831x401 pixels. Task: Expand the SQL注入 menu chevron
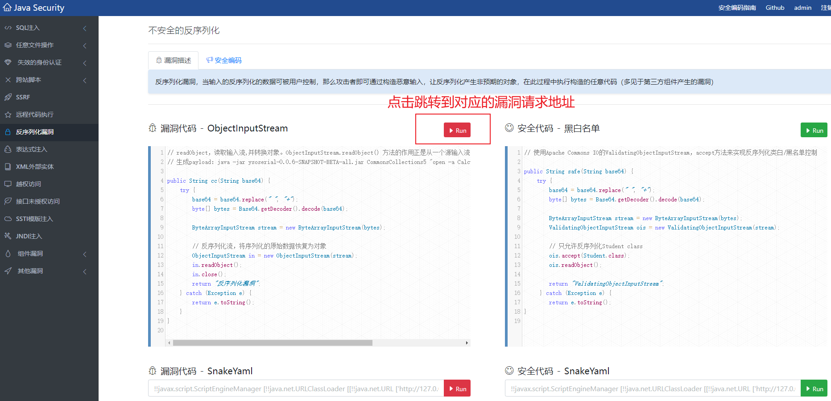85,28
